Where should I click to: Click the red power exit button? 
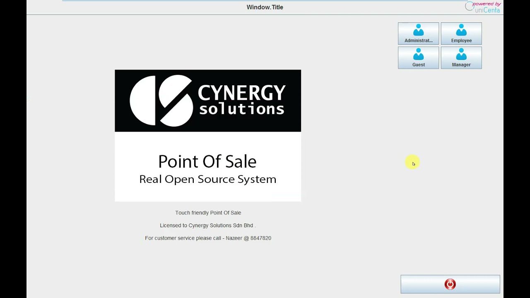tap(450, 284)
